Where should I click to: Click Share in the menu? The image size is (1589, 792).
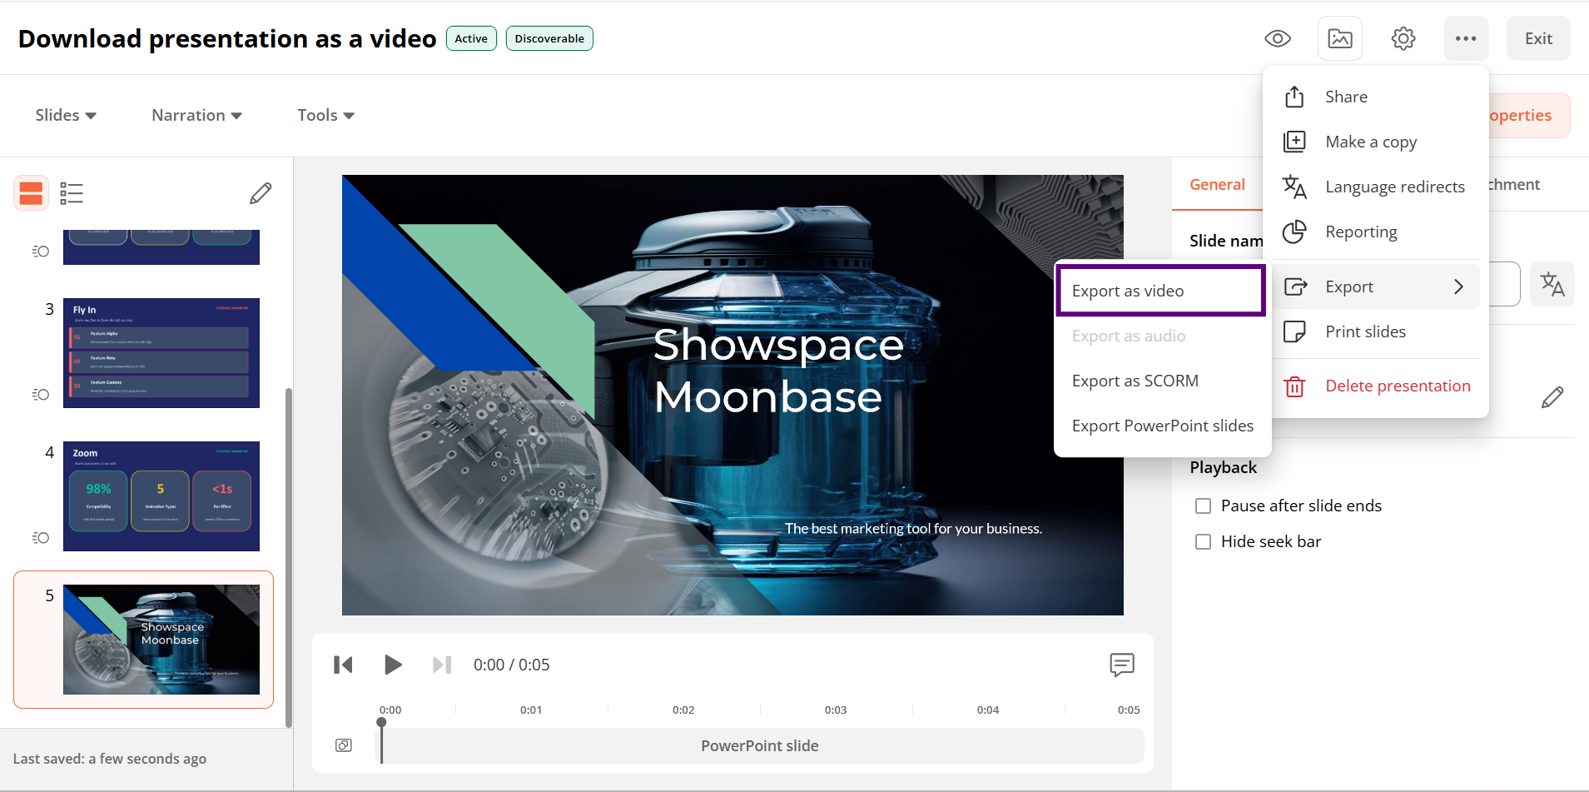[1375, 97]
